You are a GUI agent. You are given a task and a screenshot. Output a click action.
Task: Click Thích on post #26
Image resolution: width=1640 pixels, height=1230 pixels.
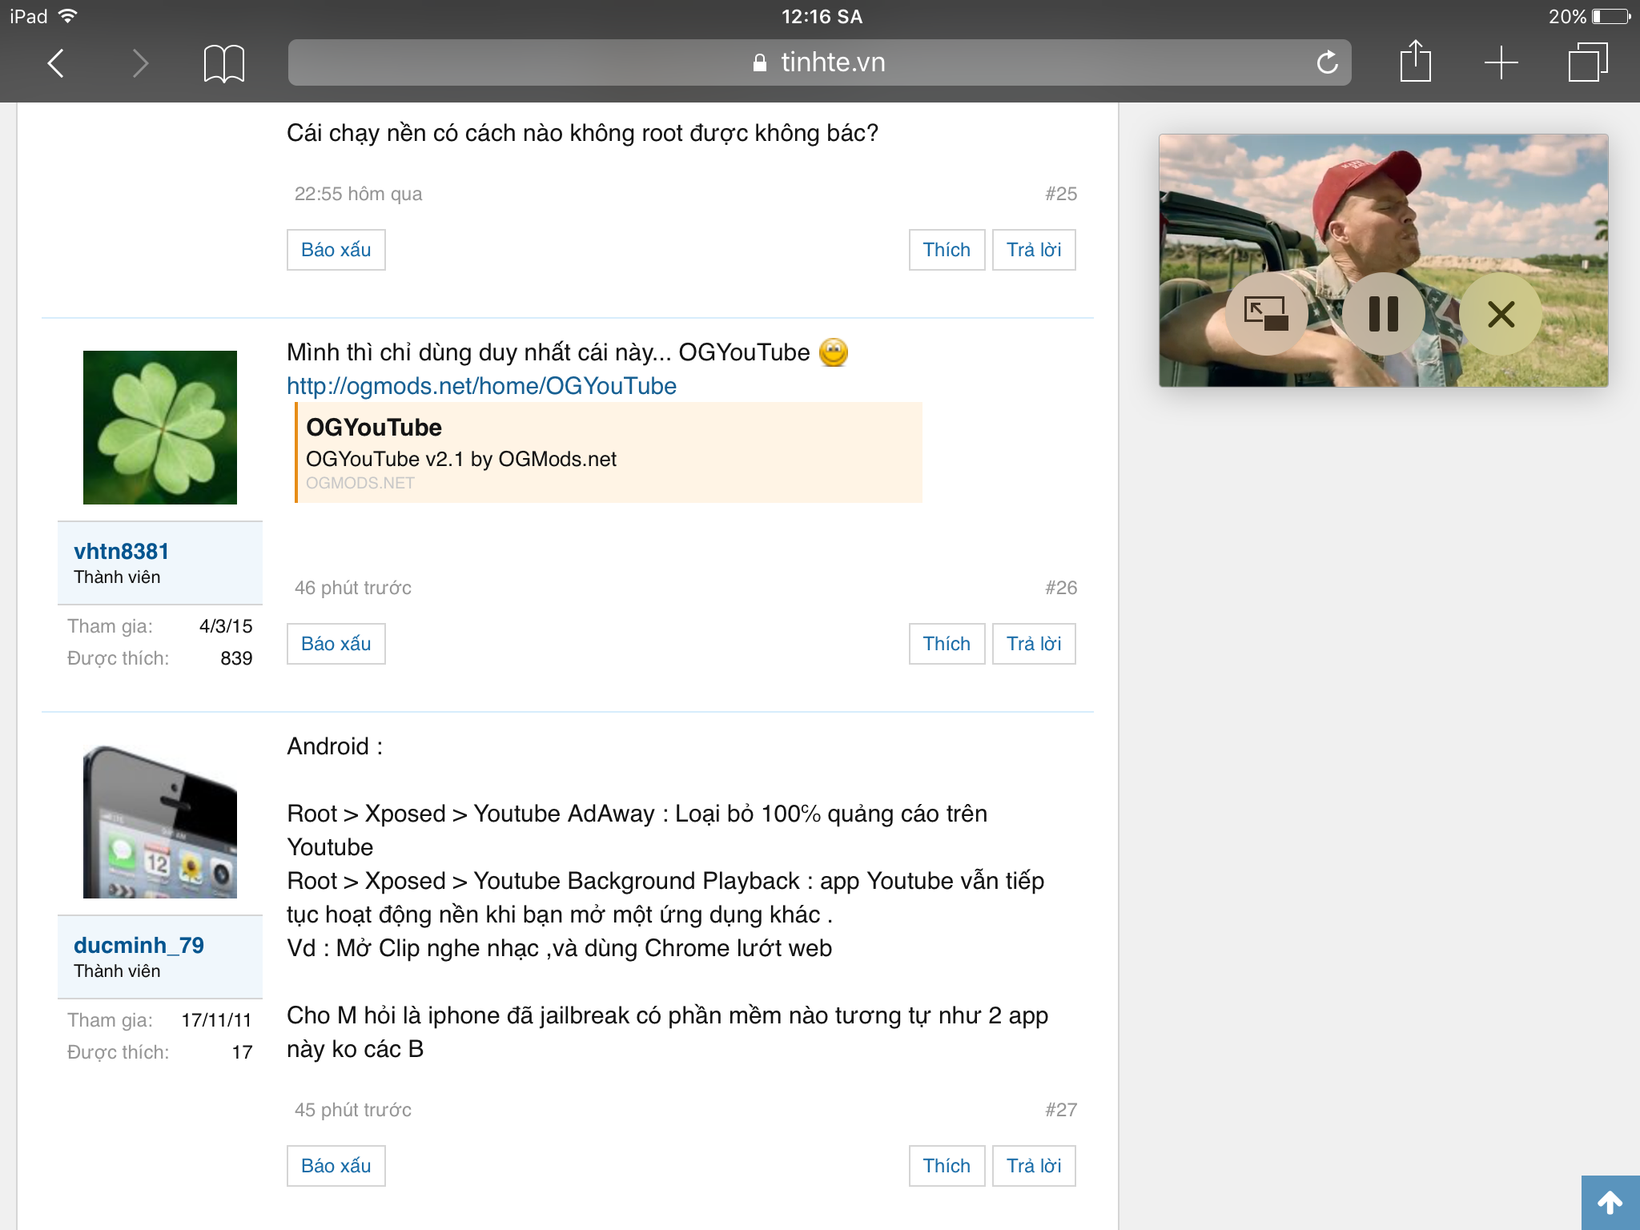pos(946,644)
